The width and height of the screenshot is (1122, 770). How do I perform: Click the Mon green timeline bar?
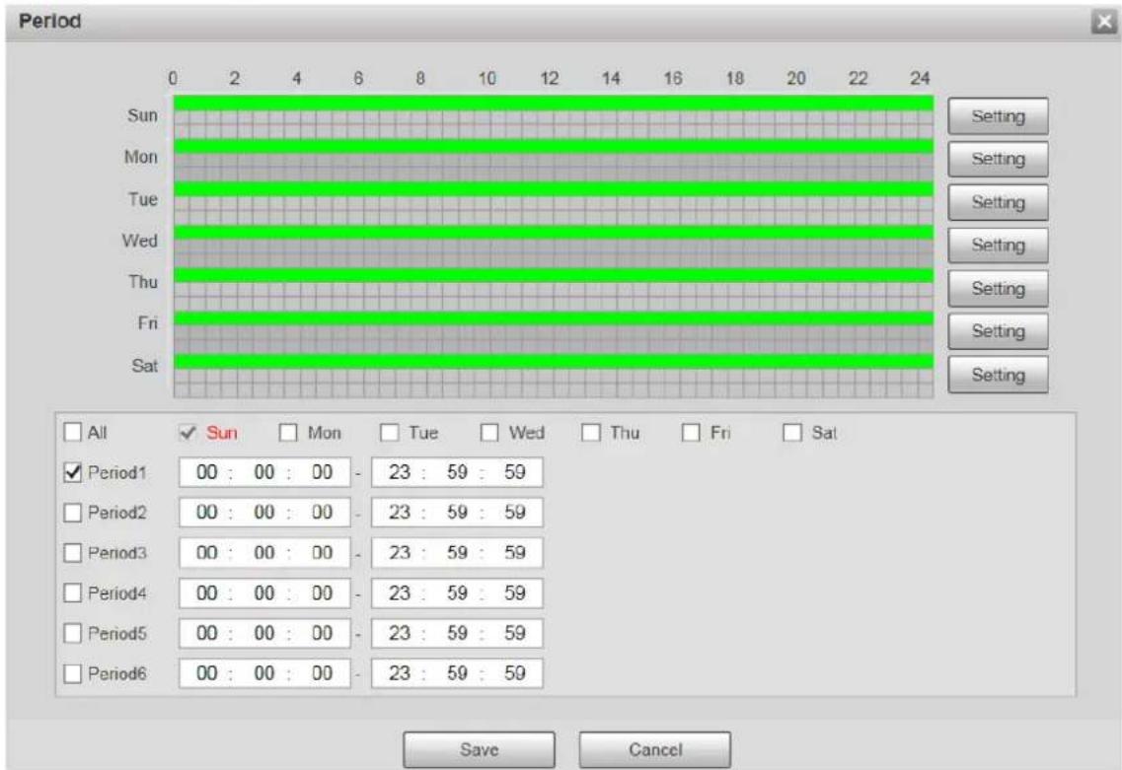click(554, 147)
